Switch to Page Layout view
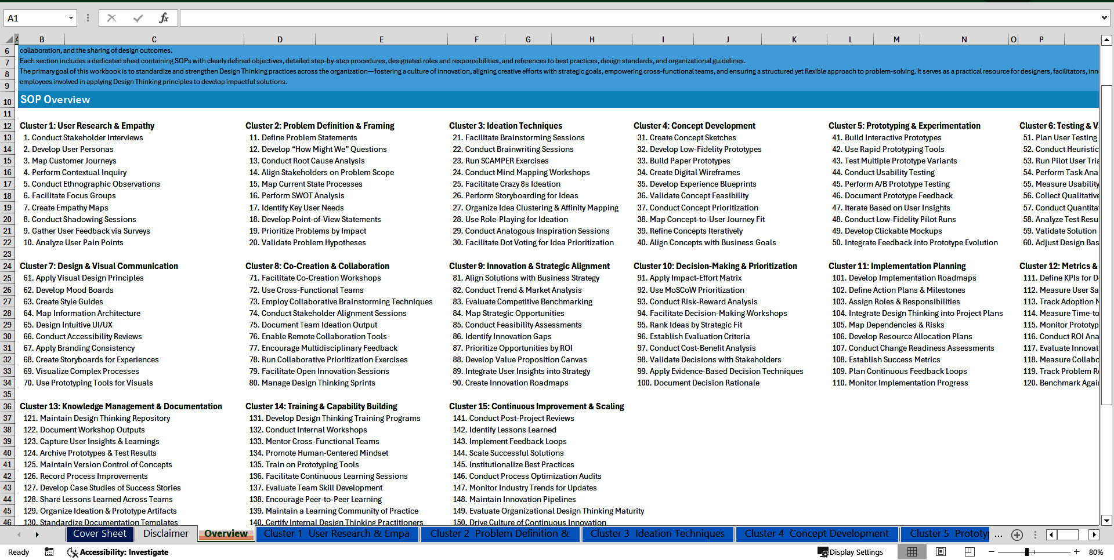Image resolution: width=1114 pixels, height=560 pixels. tap(940, 552)
